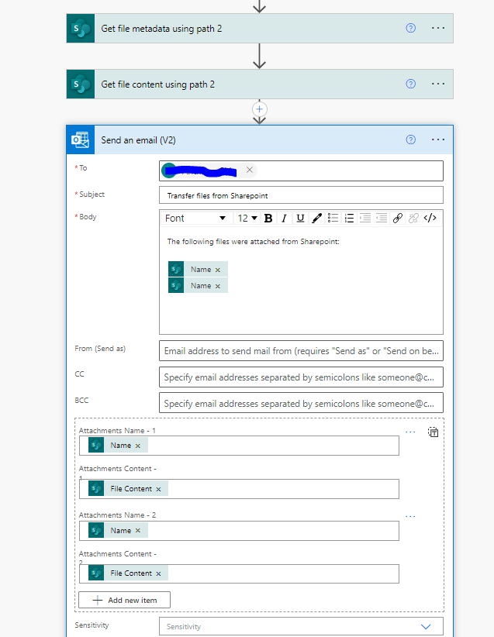Insert a new step using the plus connector

click(x=260, y=109)
